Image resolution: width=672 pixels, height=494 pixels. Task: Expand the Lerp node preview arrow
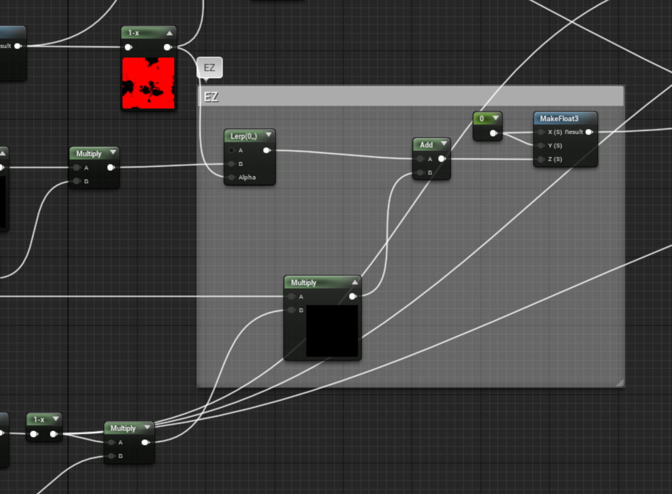[x=268, y=135]
